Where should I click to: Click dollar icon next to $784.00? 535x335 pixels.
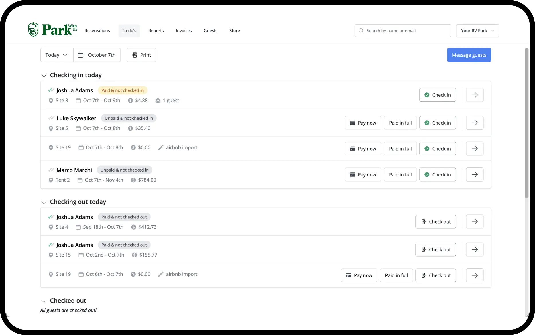click(x=133, y=180)
